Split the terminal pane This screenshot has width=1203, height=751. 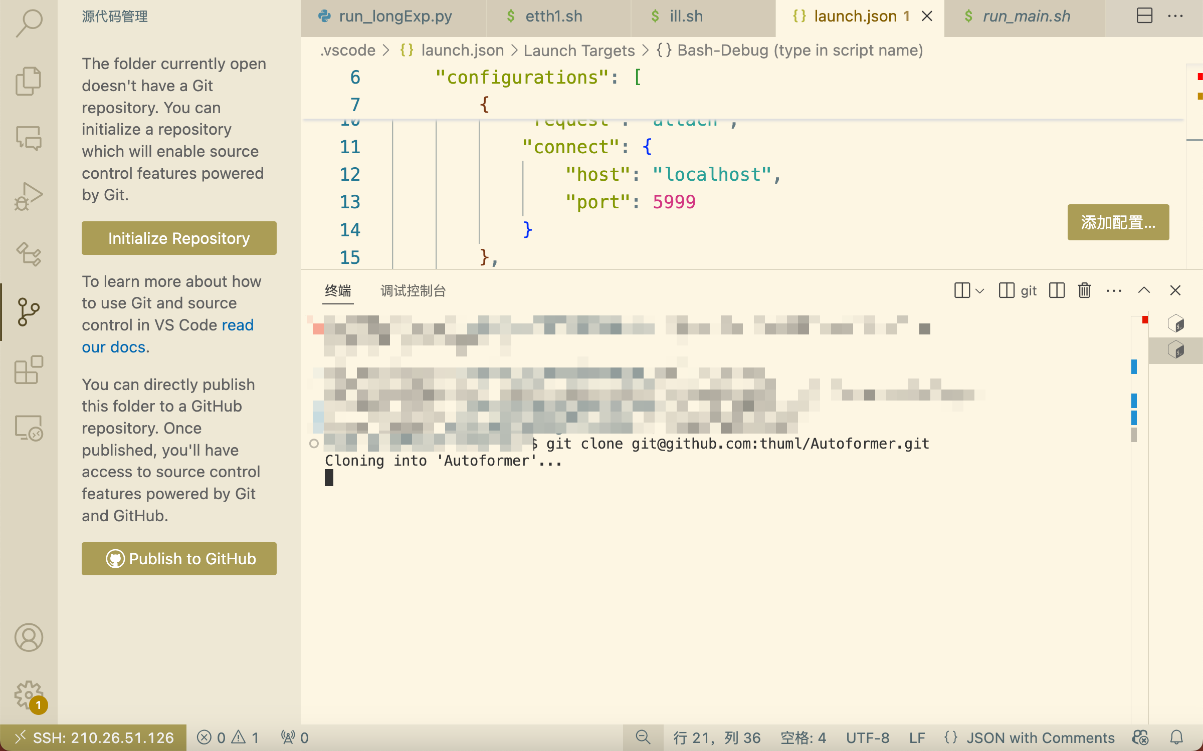[1057, 290]
